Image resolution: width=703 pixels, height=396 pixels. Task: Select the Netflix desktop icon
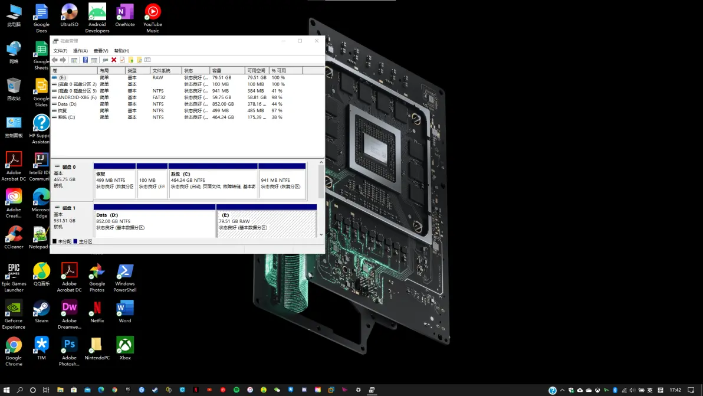(97, 310)
